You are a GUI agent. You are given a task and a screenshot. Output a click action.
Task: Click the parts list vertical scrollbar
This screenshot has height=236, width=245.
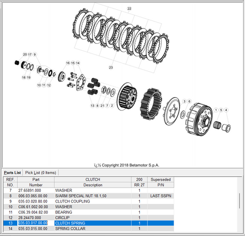239,201
